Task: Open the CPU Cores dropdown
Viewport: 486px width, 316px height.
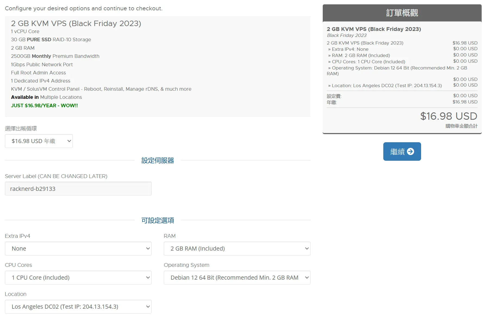Action: (78, 278)
